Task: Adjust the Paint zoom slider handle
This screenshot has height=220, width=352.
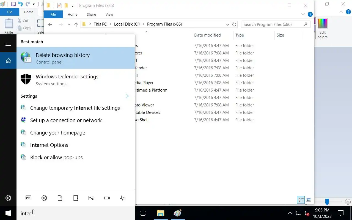Action: coord(327,202)
